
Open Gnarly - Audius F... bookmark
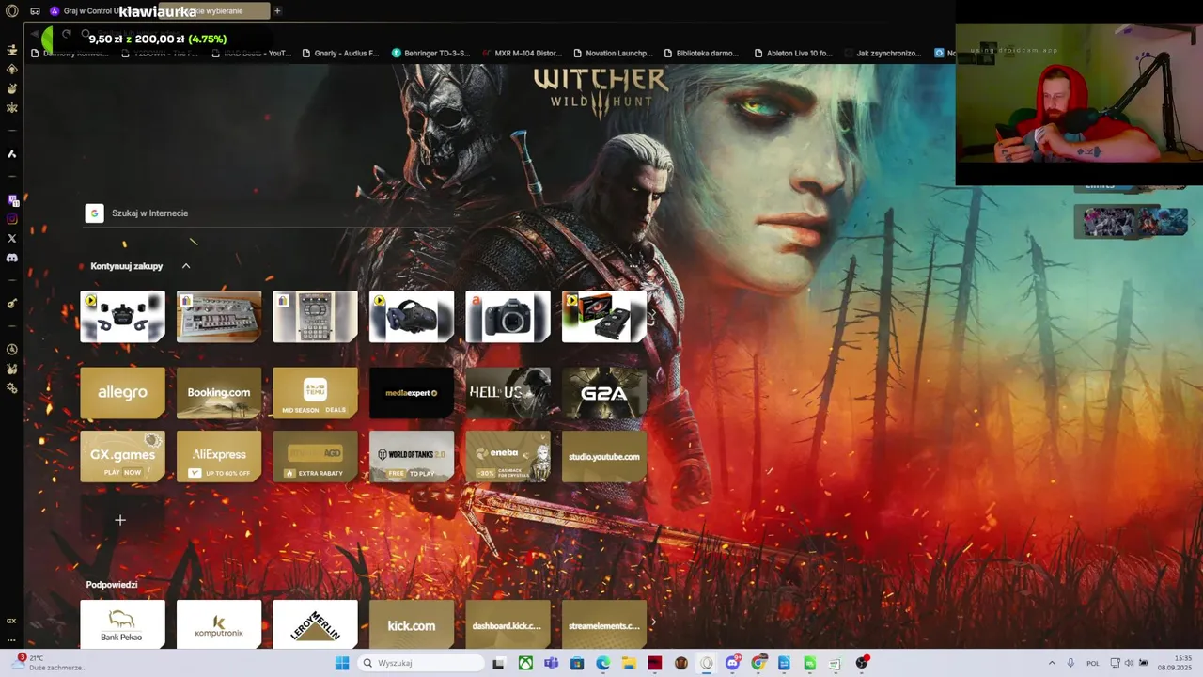[x=340, y=54]
